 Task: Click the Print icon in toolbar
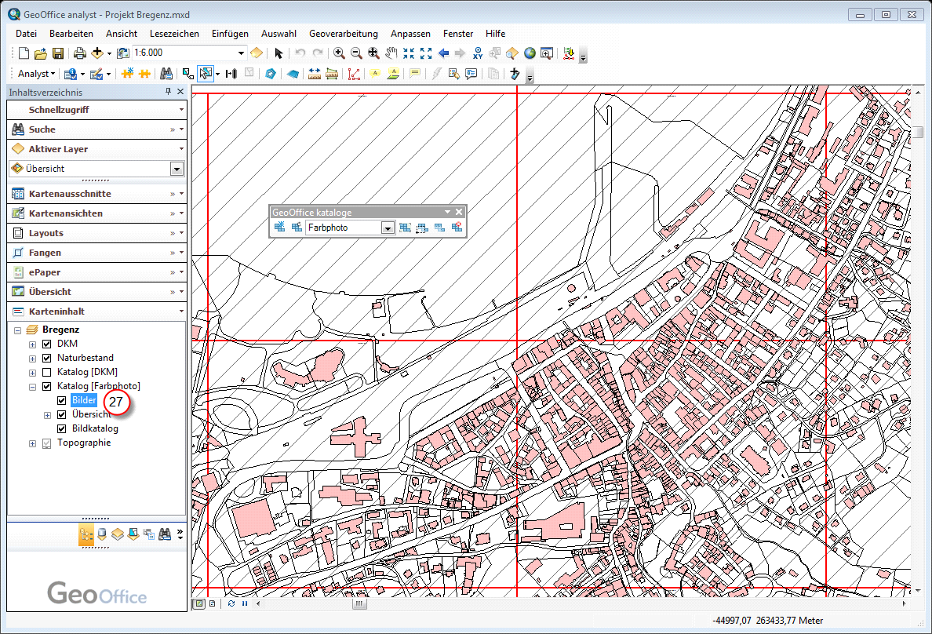coord(79,53)
